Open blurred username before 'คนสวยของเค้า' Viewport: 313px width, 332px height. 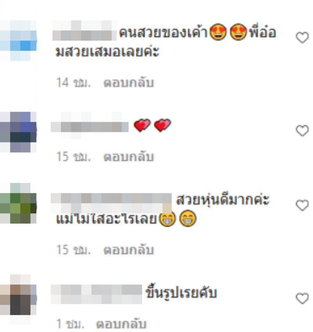click(x=85, y=31)
